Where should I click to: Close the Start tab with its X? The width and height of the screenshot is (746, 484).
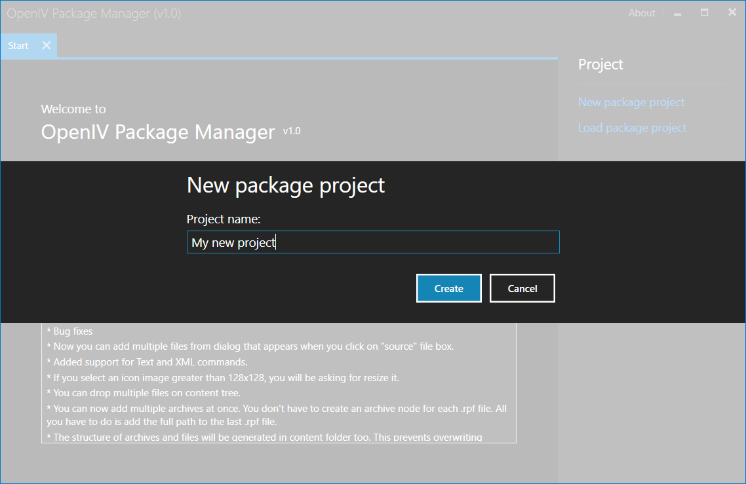coord(46,46)
